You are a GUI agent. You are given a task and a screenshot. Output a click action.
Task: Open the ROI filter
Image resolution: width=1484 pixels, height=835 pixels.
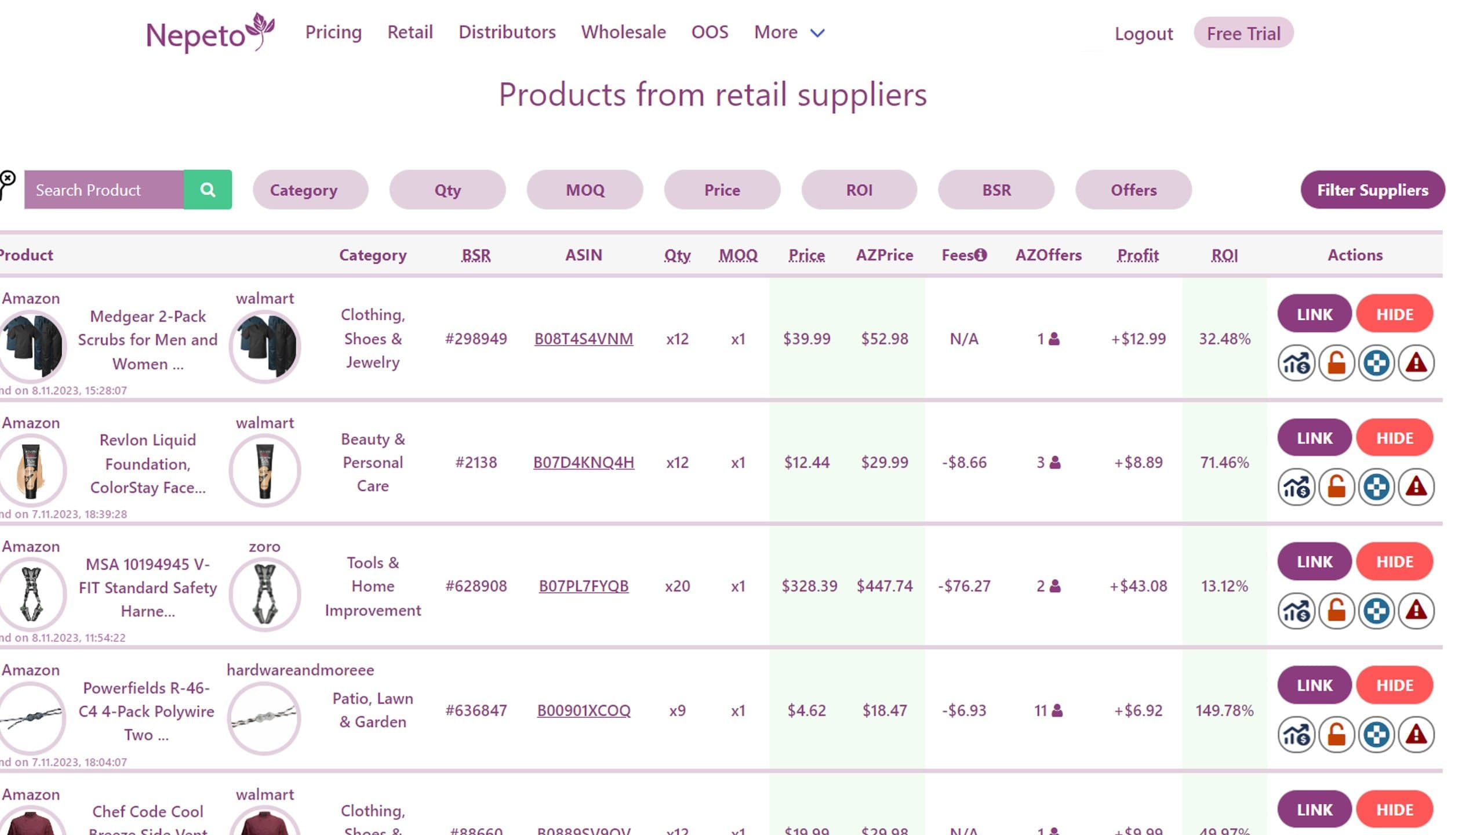859,190
